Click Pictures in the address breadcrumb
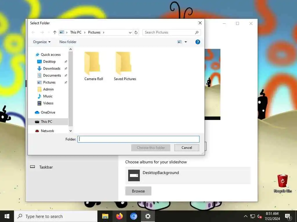This screenshot has width=297, height=222. pyautogui.click(x=94, y=32)
